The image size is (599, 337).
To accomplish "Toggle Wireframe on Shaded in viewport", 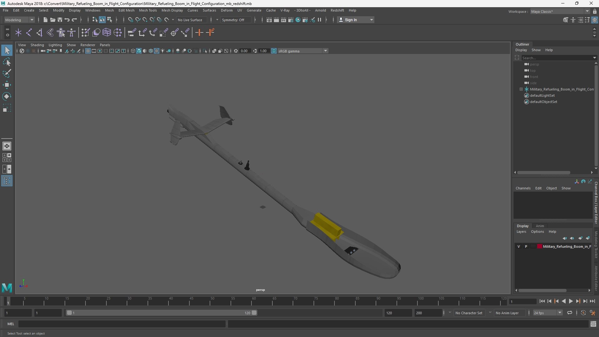I will (151, 51).
